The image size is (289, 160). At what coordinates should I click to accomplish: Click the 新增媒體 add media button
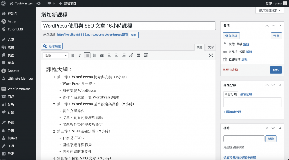tap(52, 46)
